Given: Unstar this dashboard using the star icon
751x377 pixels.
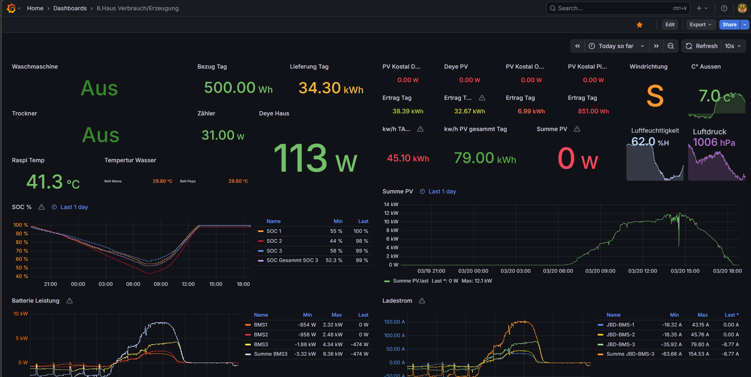Looking at the screenshot, I should pyautogui.click(x=639, y=25).
